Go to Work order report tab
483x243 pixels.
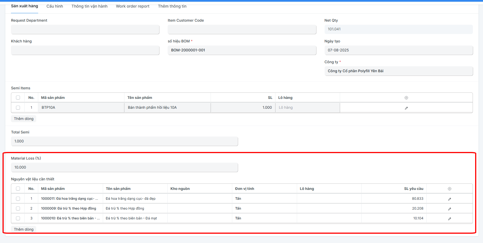click(133, 6)
